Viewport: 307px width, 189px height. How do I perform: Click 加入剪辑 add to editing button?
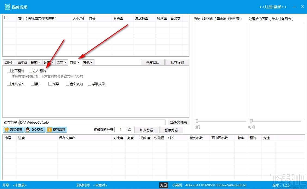coord(146,130)
